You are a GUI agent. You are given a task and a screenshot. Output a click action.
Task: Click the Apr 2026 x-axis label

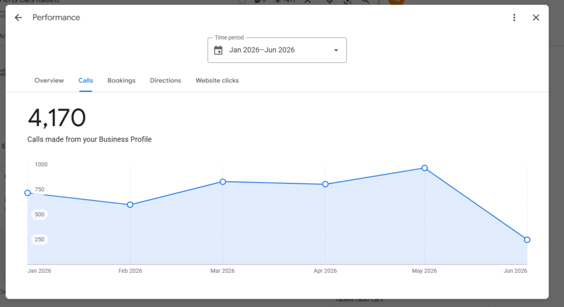coord(325,271)
